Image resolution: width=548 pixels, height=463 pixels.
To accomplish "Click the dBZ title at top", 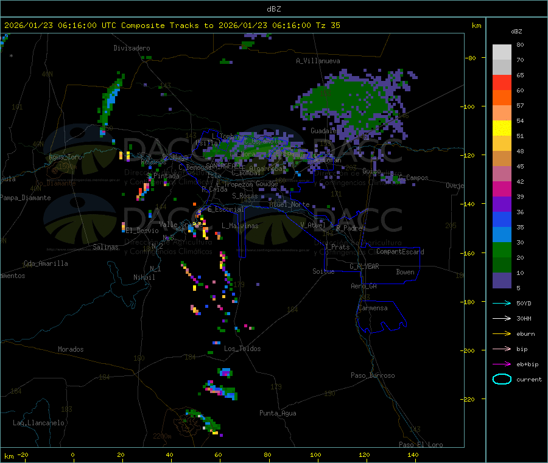I will [x=273, y=9].
